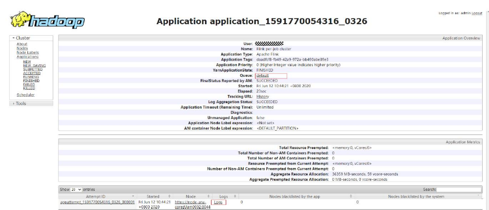The image size is (489, 210).
Task: Show FAILED applications list
Action: pyautogui.click(x=29, y=84)
